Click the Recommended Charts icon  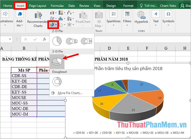[x=38, y=15]
